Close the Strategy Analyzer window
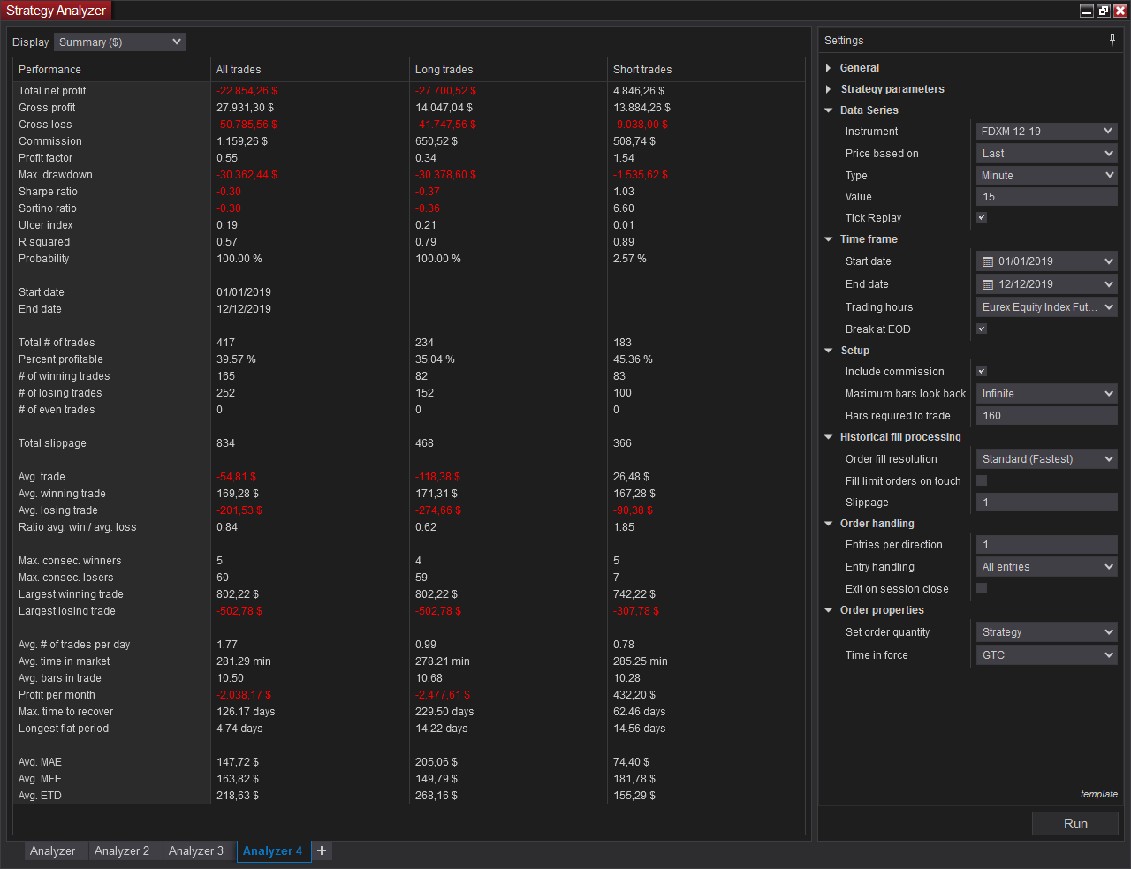 pyautogui.click(x=1120, y=11)
